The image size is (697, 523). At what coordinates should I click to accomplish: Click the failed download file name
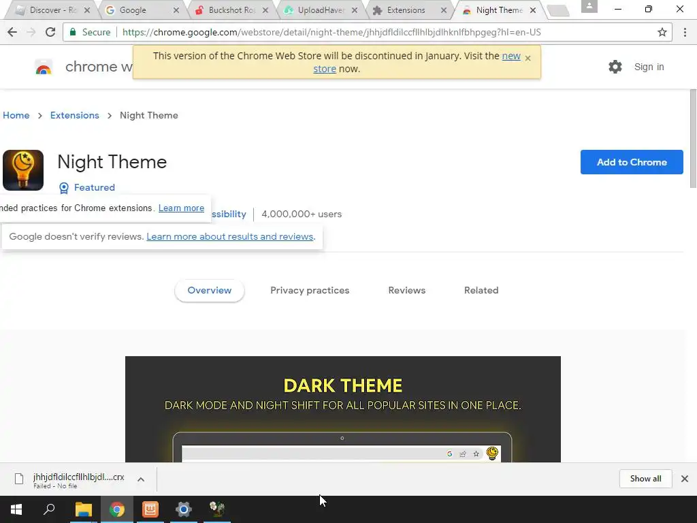pyautogui.click(x=79, y=477)
